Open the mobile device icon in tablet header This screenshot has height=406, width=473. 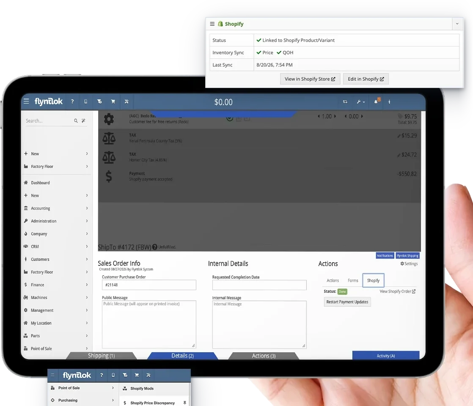point(85,101)
